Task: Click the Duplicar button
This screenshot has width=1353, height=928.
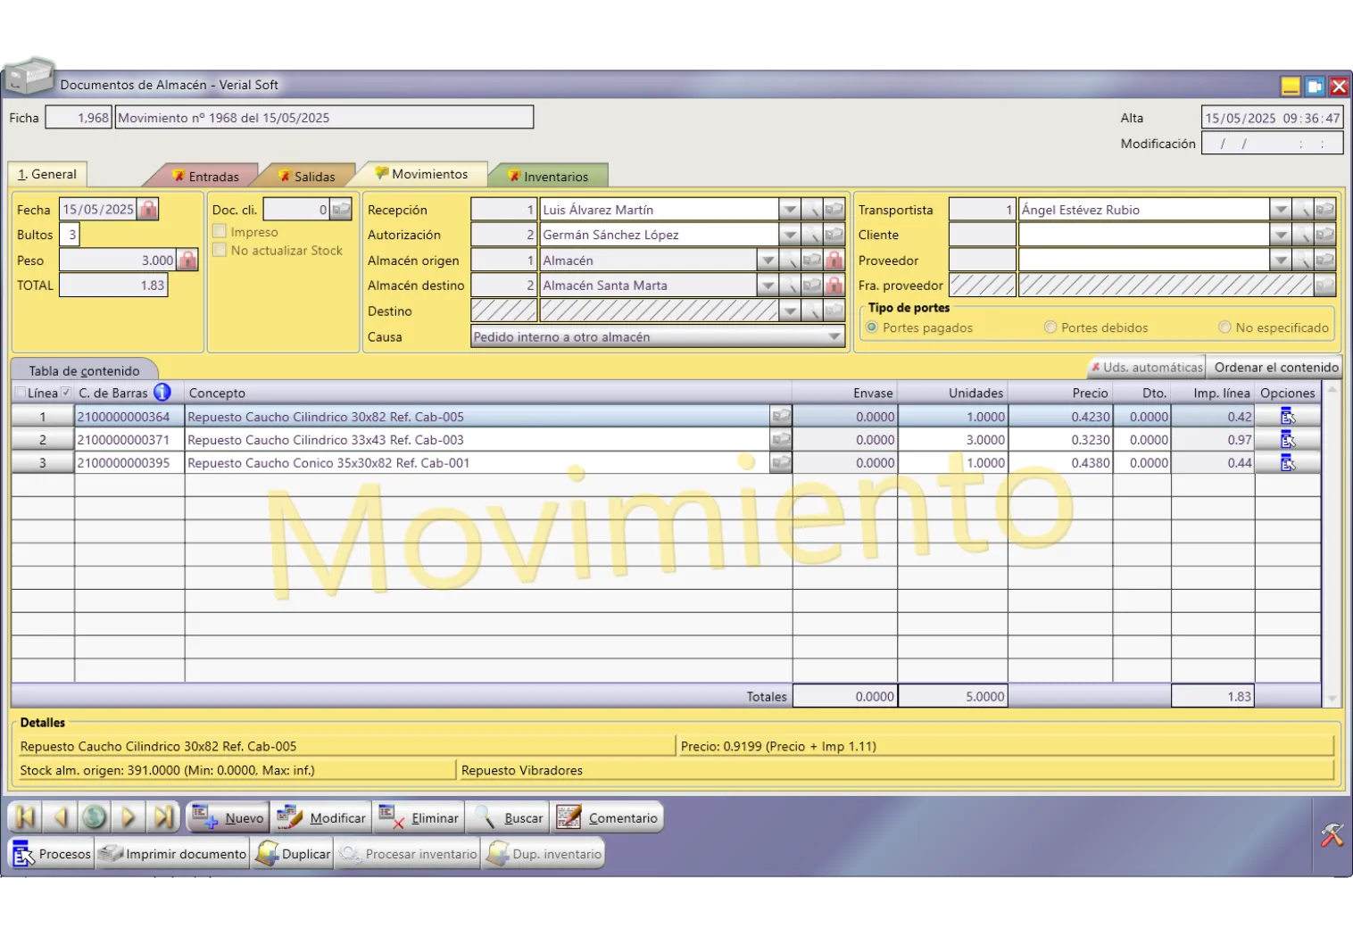Action: (295, 854)
